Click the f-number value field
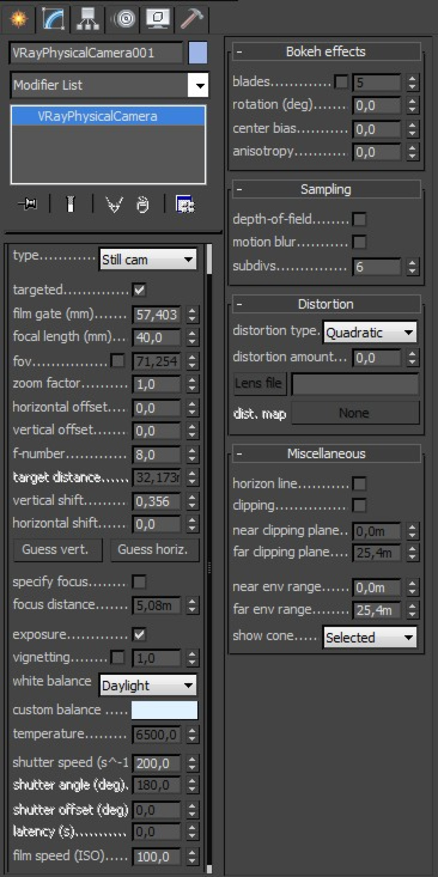 coord(157,454)
